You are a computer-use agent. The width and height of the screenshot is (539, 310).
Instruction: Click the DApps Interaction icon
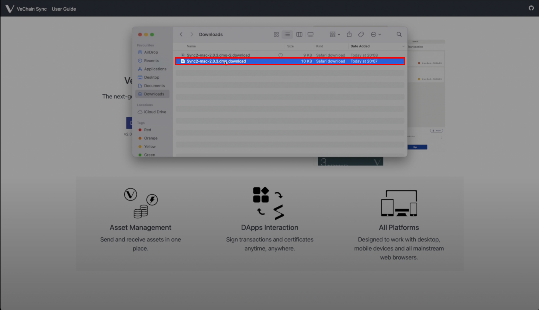(x=269, y=203)
